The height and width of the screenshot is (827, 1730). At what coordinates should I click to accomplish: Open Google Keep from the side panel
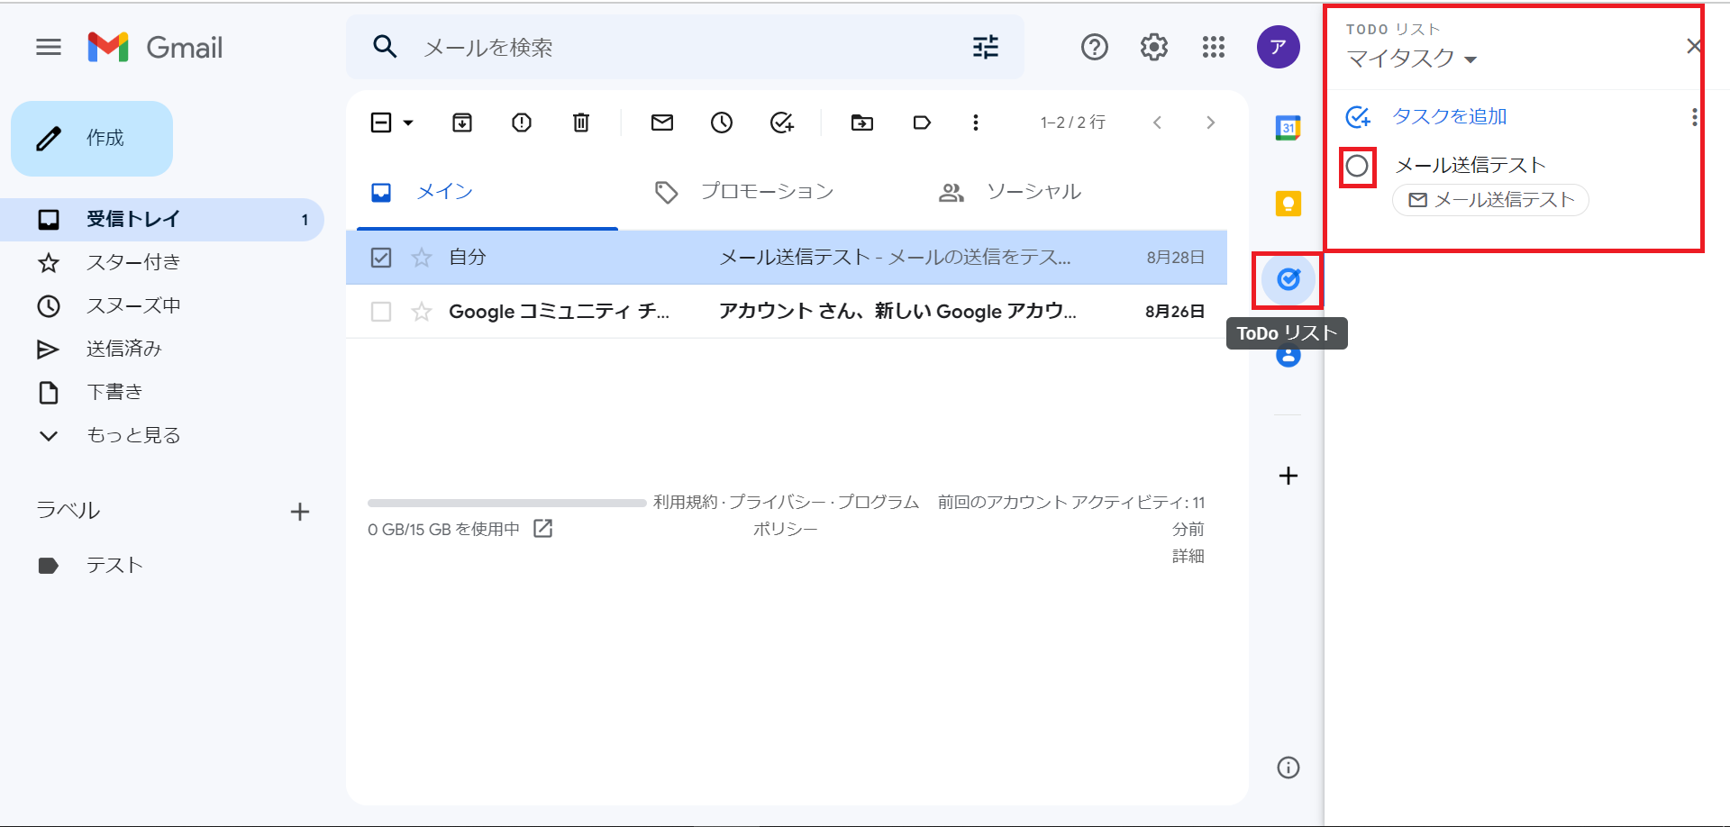point(1288,204)
